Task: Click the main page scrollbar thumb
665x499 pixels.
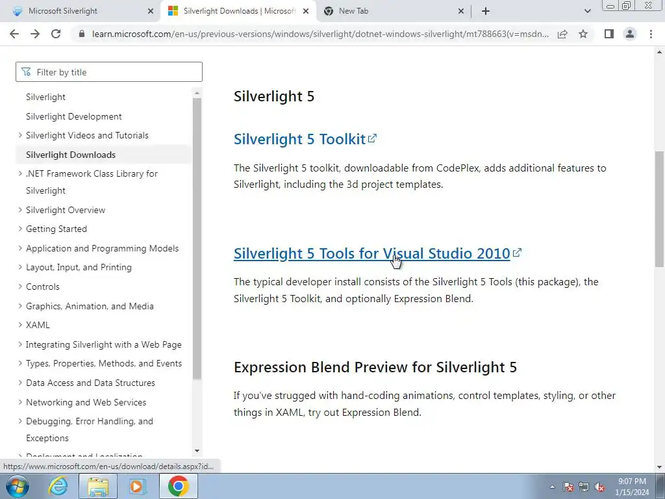Action: pos(659,209)
